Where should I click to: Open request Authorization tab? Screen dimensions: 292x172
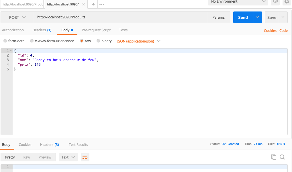[13, 30]
